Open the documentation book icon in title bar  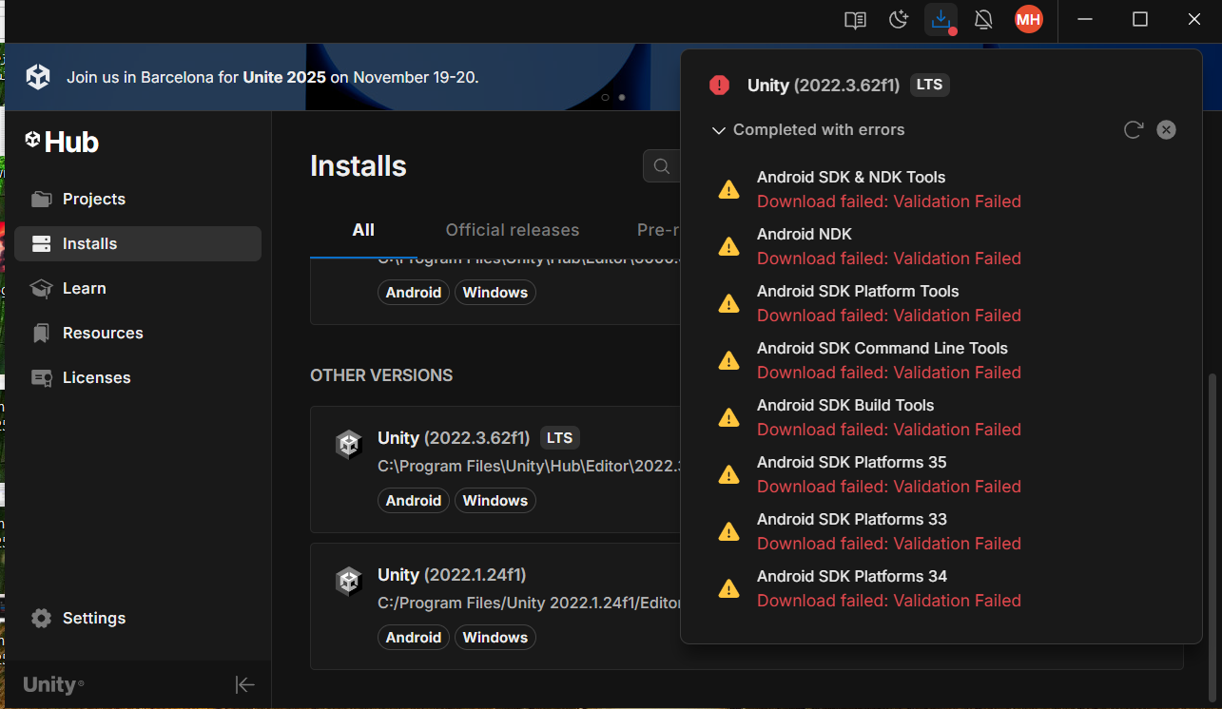click(x=855, y=20)
